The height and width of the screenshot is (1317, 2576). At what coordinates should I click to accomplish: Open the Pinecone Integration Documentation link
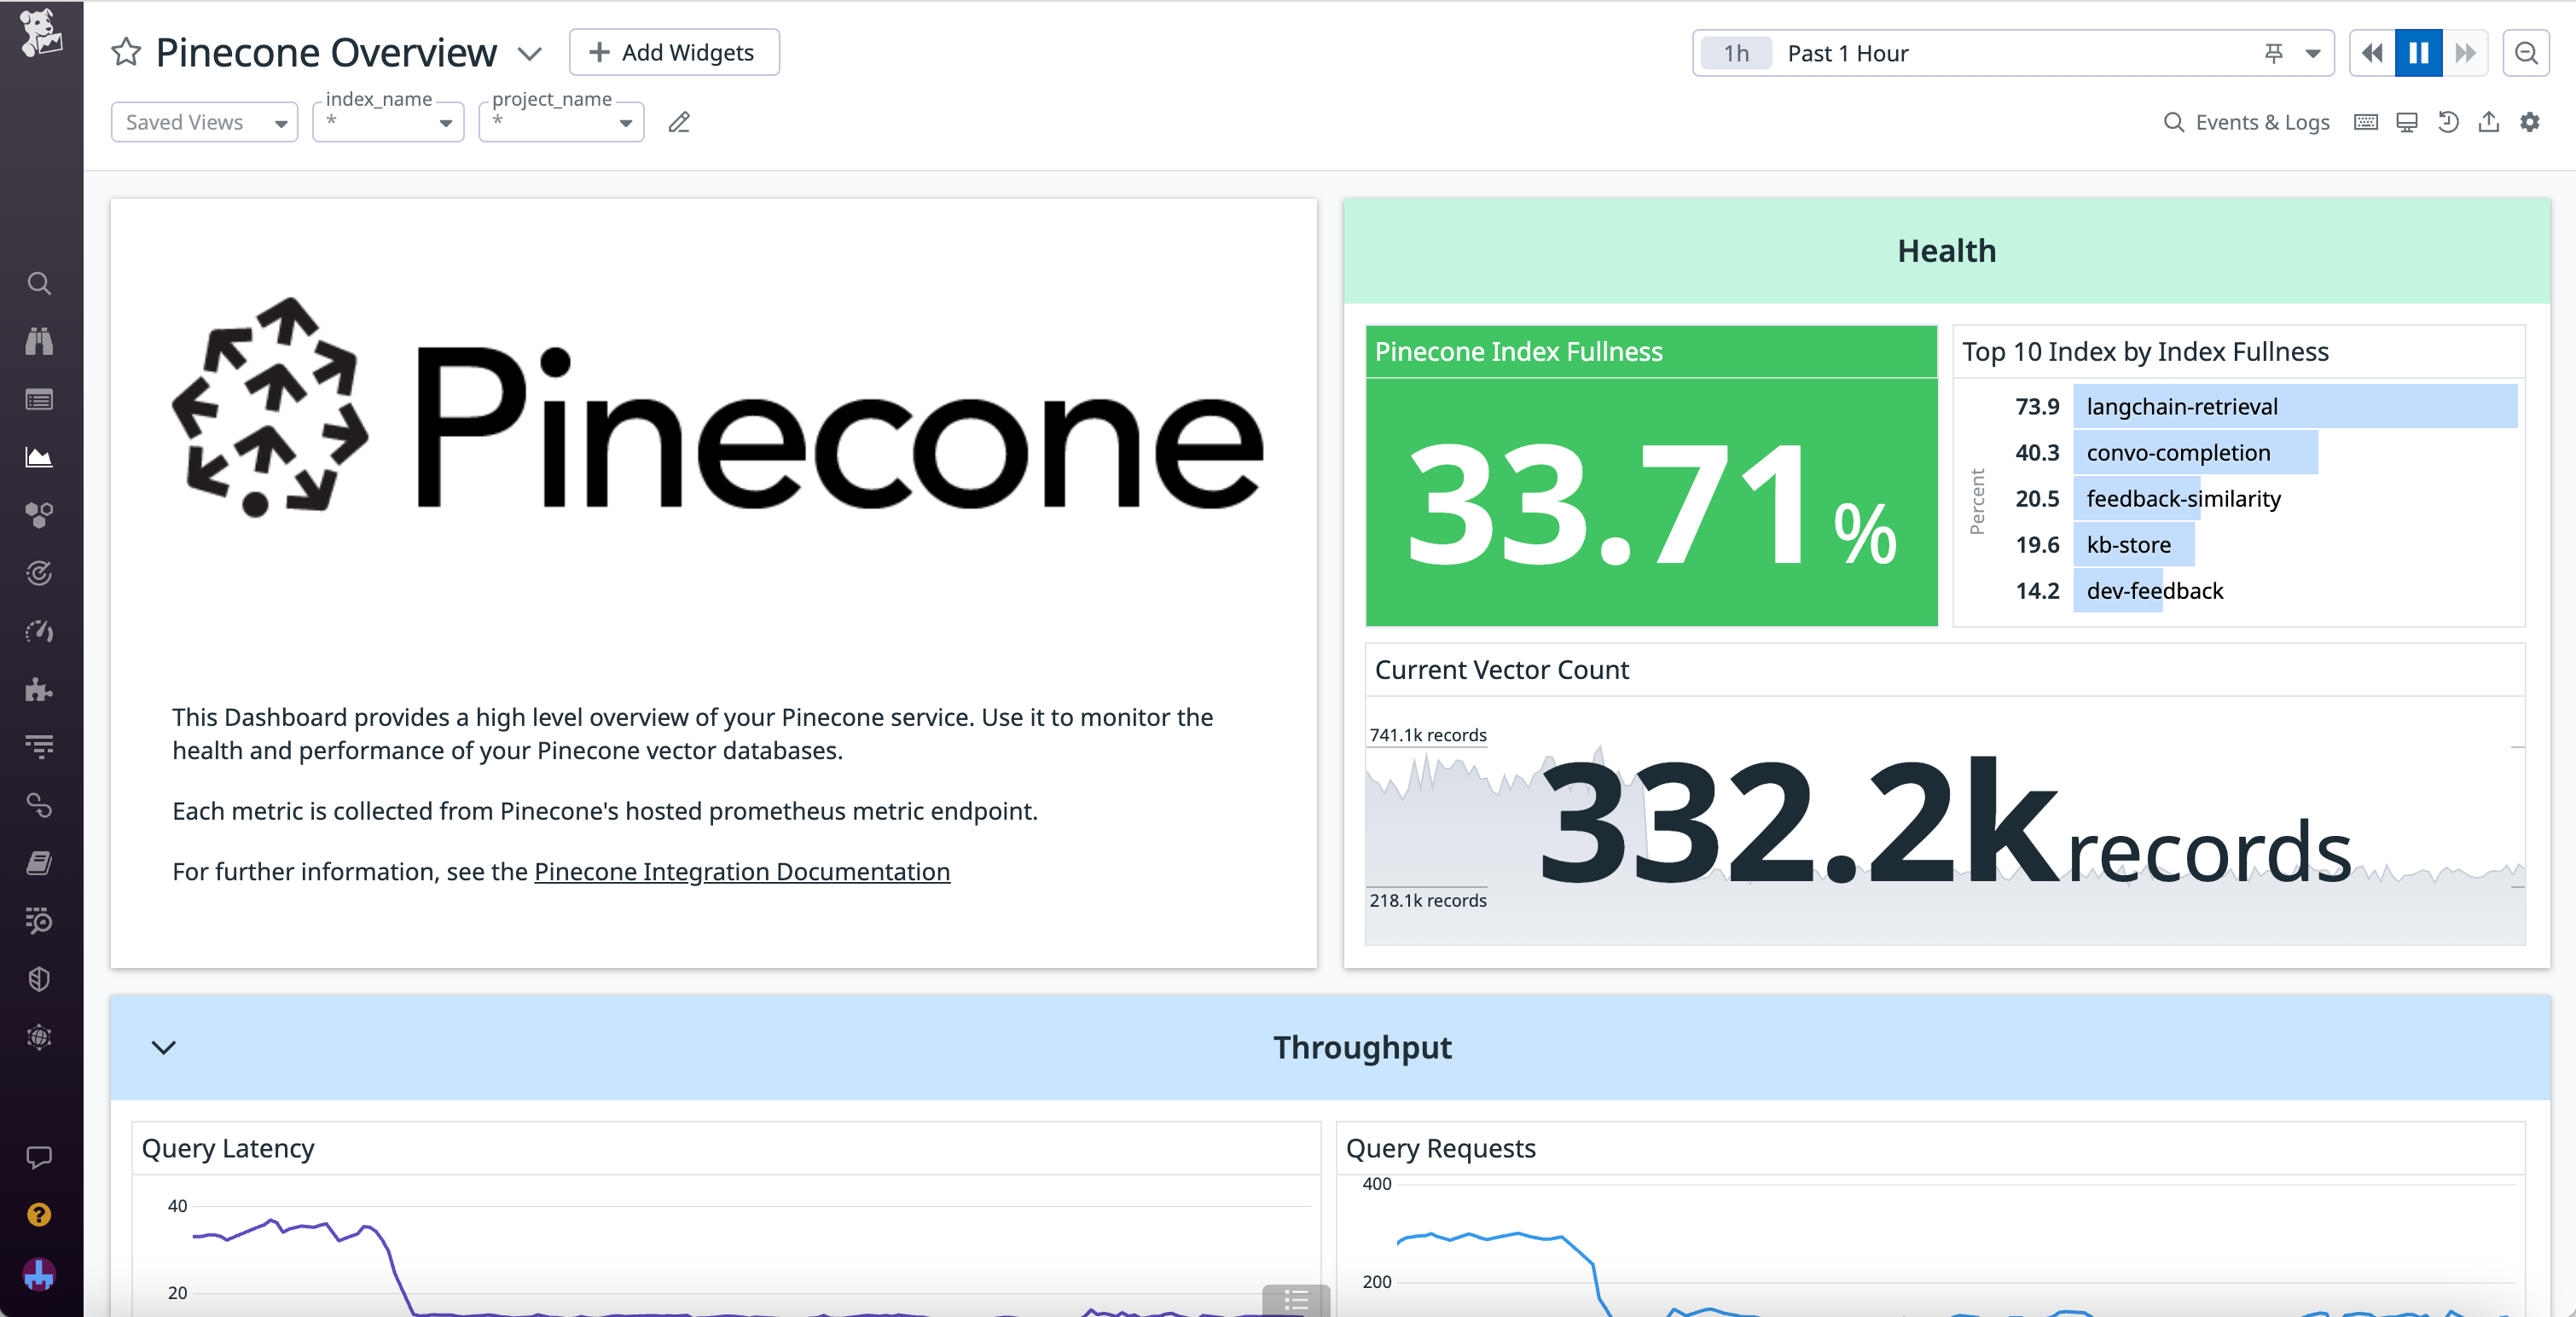[740, 871]
